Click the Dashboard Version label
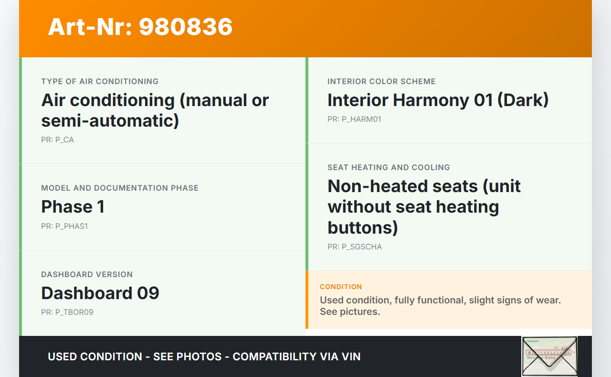 [x=87, y=274]
